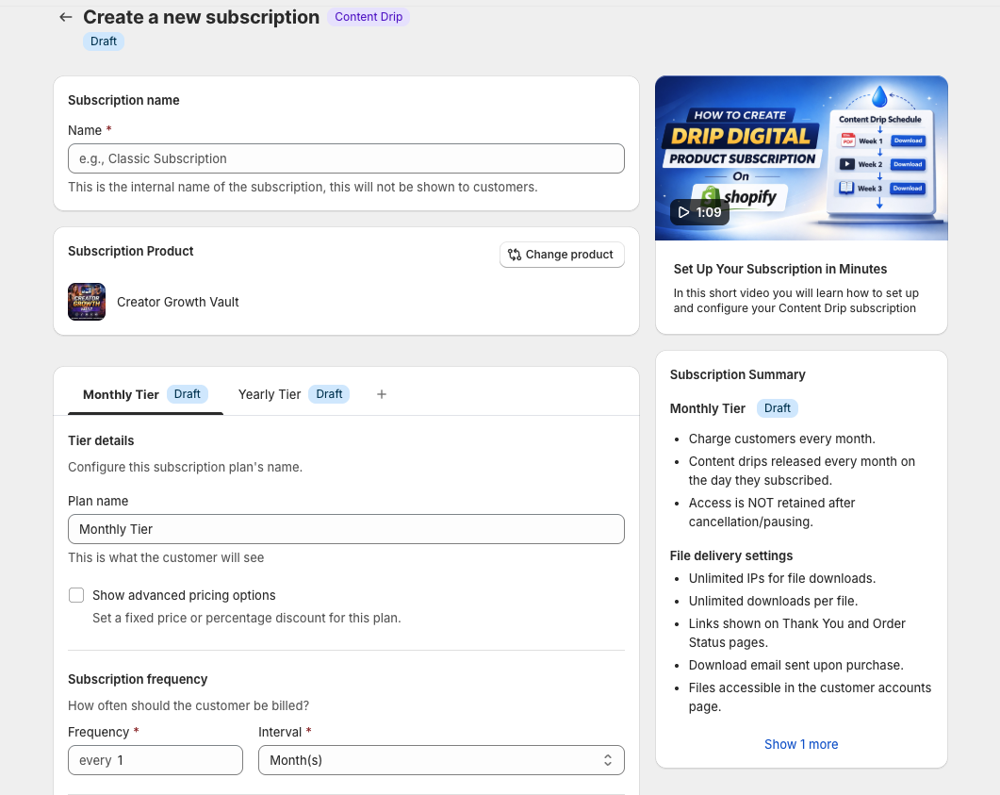Image resolution: width=1000 pixels, height=795 pixels.
Task: Add a new tier with plus icon
Action: (x=382, y=394)
